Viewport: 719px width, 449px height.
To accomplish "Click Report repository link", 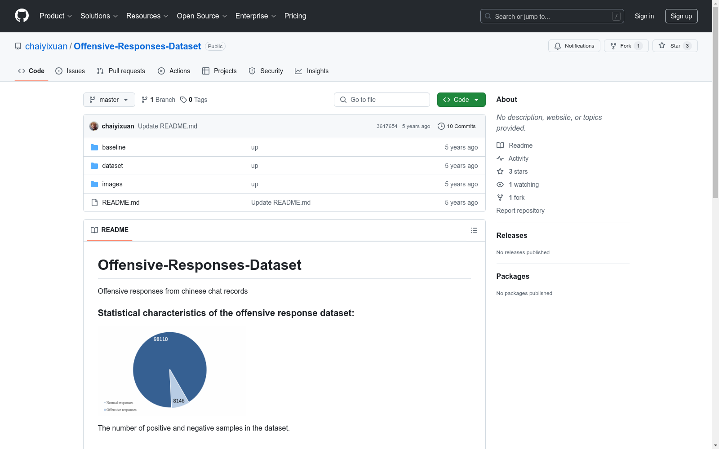I will [520, 211].
